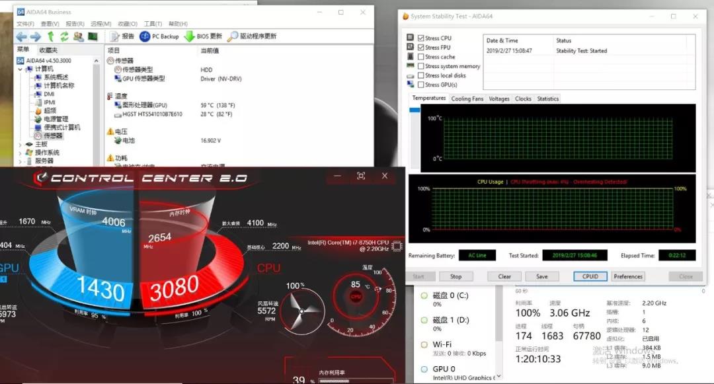Switch to the 收藏夹 favorites tab
This screenshot has height=384, width=714.
48,50
